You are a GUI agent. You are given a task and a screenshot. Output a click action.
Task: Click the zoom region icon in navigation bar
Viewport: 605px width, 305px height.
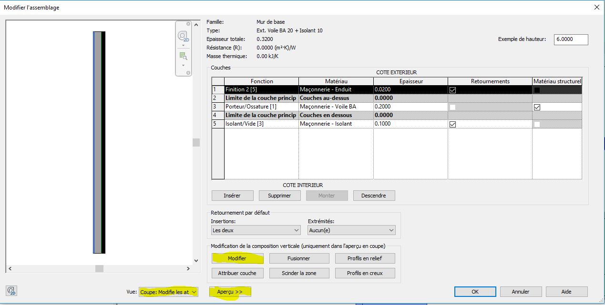pyautogui.click(x=183, y=56)
